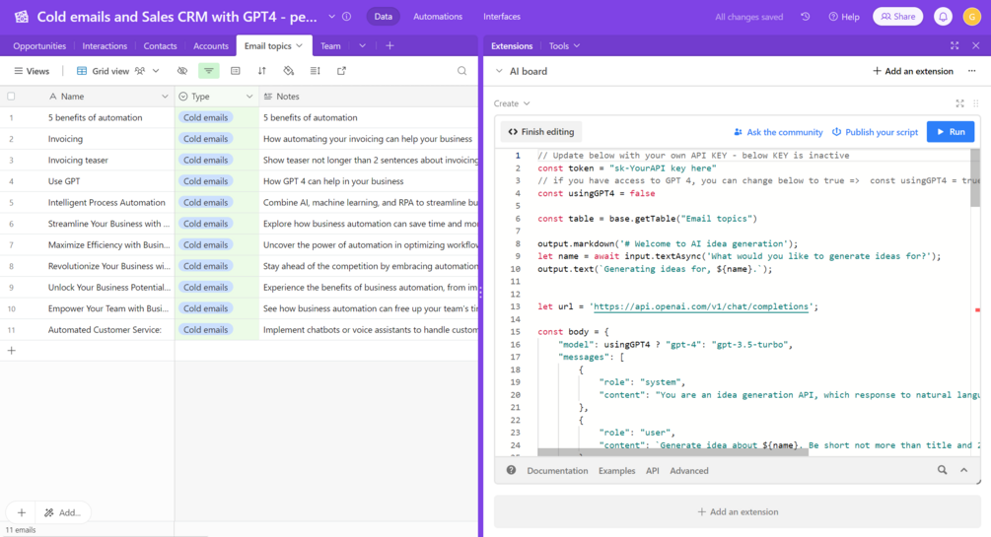This screenshot has height=537, width=991.
Task: Click the code editor horizontal scrollbar
Action: [x=672, y=451]
